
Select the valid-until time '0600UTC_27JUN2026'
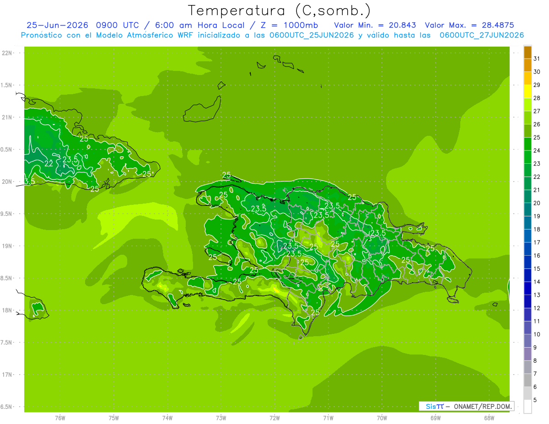coord(482,35)
